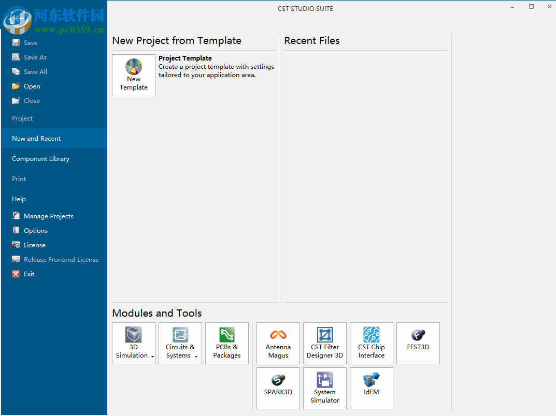This screenshot has width=556, height=416.
Task: Create a new Project Template
Action: 134,75
